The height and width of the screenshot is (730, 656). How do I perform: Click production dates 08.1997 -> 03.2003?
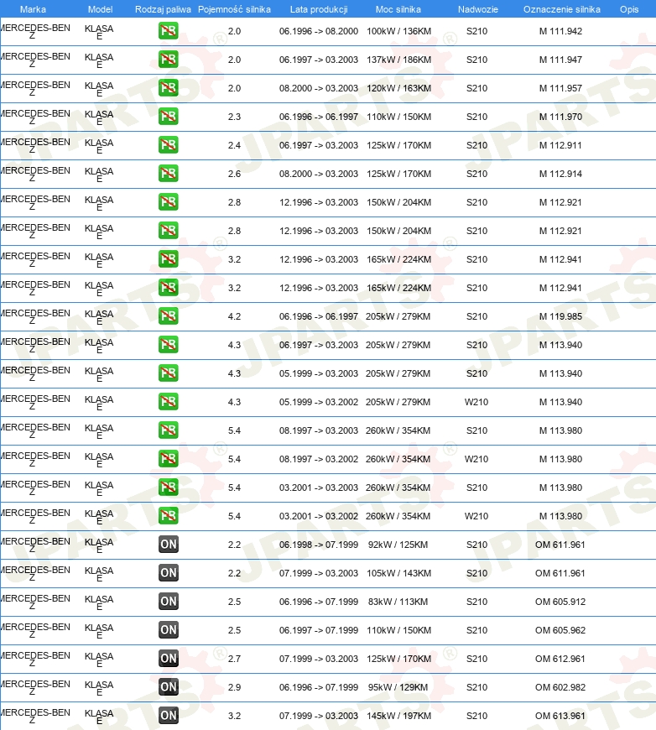(319, 430)
